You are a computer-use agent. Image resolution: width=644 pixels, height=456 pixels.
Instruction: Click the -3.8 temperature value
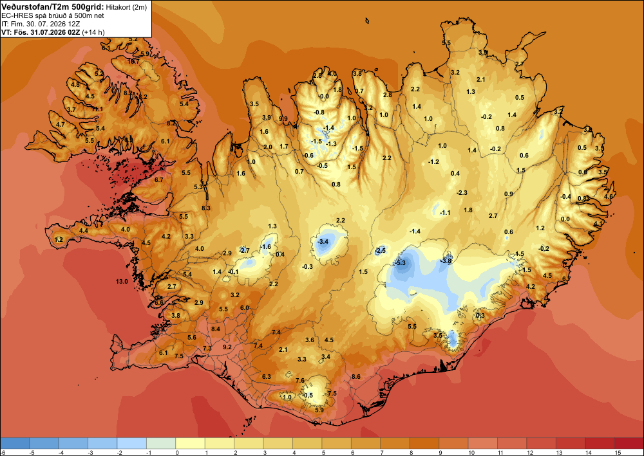click(446, 261)
